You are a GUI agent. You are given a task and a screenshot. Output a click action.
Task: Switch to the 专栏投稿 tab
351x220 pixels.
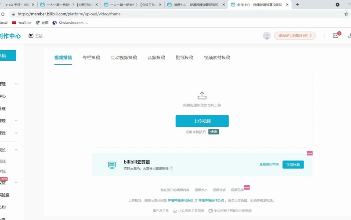[91, 58]
